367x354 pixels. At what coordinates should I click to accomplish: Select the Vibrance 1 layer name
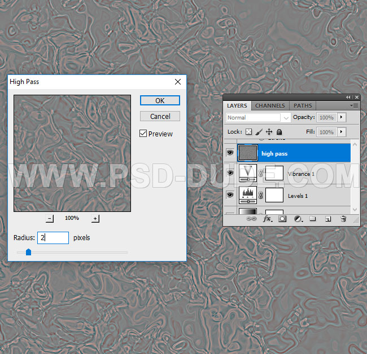[x=301, y=174]
